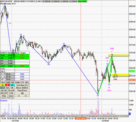
Task: Toggle the Rx-ON switch
Action: [11, 90]
